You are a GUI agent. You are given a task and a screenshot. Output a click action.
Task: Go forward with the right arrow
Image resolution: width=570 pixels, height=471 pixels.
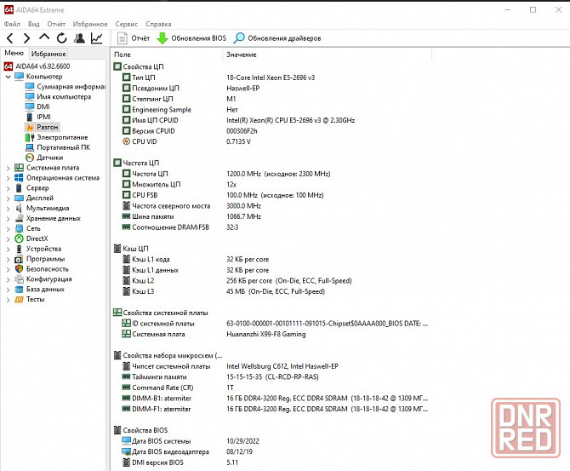26,37
